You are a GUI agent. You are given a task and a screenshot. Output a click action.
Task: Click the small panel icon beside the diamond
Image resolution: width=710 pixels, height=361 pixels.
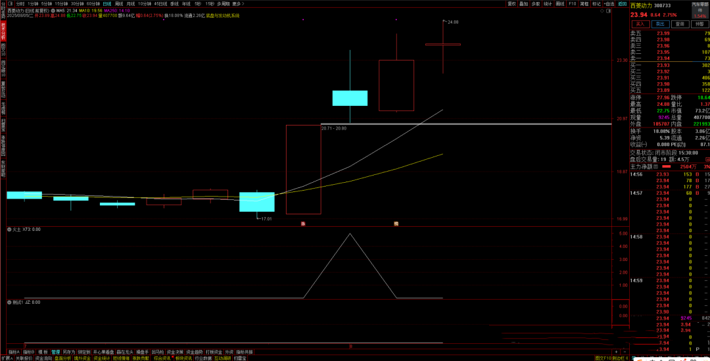[x=608, y=11]
